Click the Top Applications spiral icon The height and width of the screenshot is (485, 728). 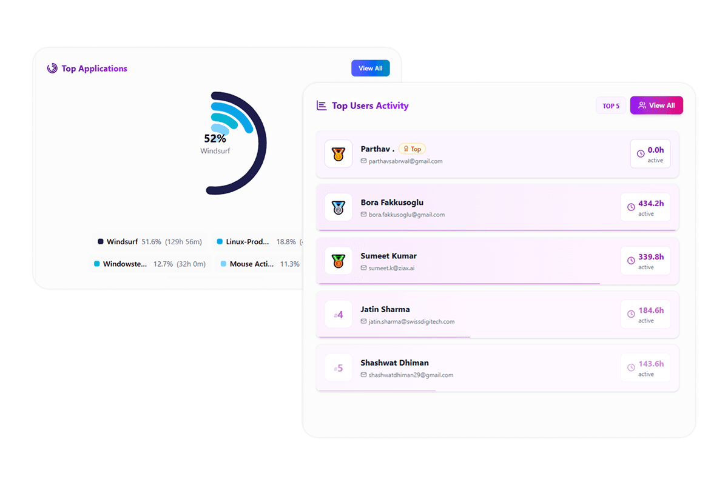point(52,69)
